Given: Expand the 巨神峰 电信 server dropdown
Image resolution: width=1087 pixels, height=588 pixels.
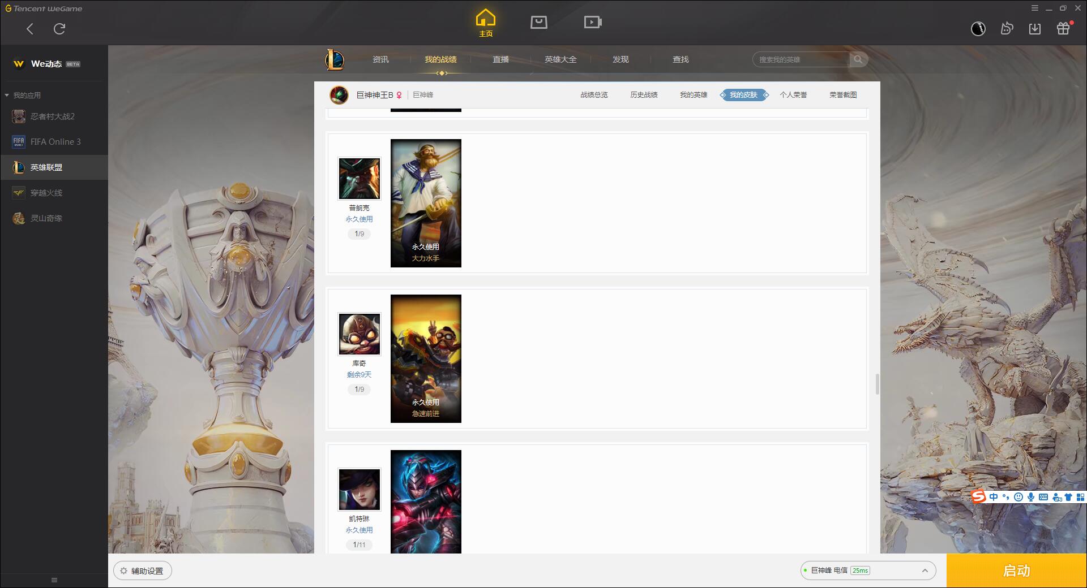Looking at the screenshot, I should (x=868, y=570).
